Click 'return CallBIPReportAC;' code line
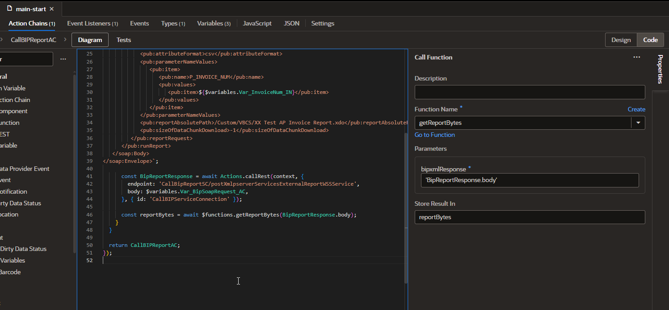669x310 pixels. pyautogui.click(x=144, y=245)
